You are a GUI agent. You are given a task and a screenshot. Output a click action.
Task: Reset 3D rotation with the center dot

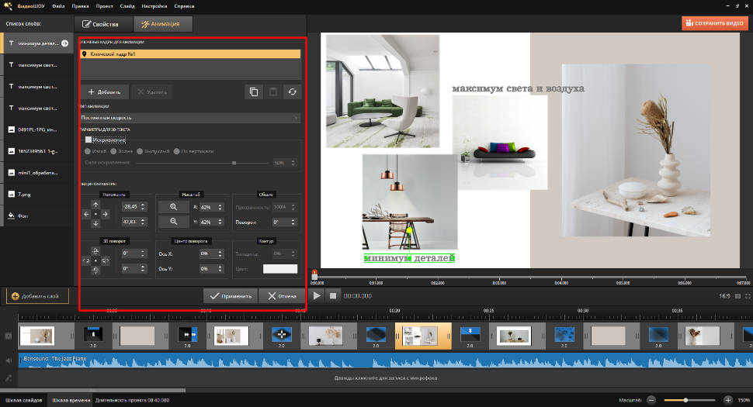pos(95,260)
